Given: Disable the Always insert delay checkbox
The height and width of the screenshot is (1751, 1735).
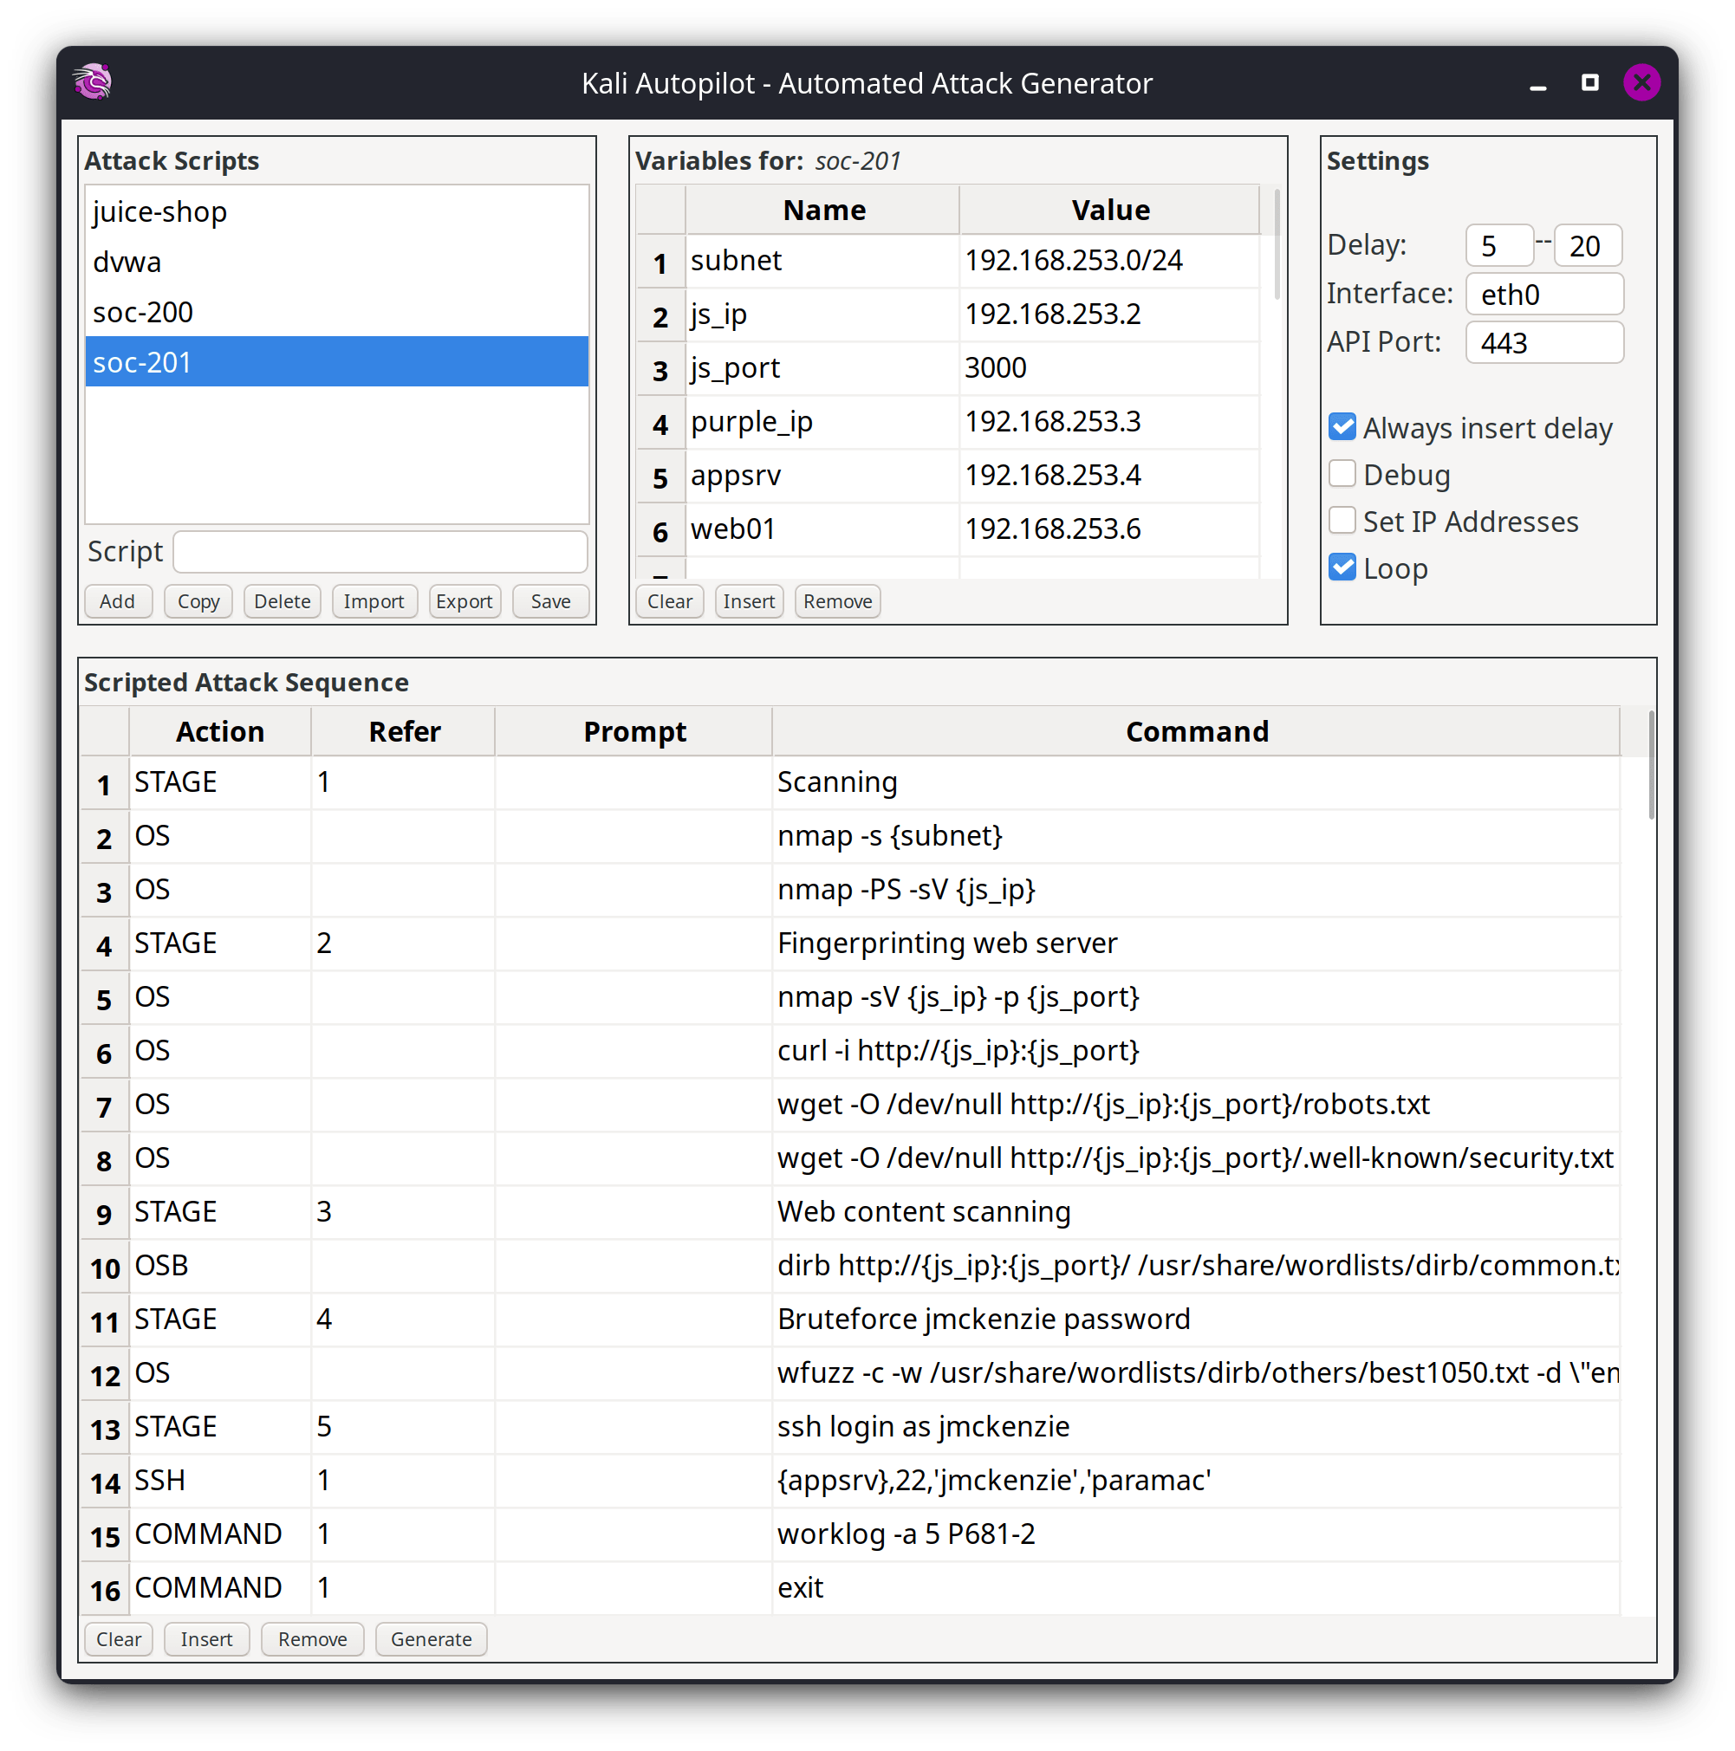Looking at the screenshot, I should (x=1342, y=427).
